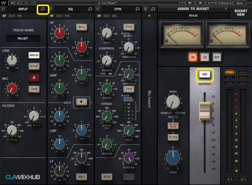Toggle the EQ section power icon
The height and width of the screenshot is (185, 252).
coord(51,9)
